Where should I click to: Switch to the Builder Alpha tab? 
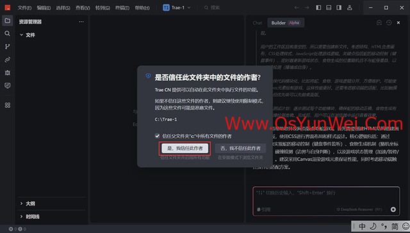coord(286,23)
